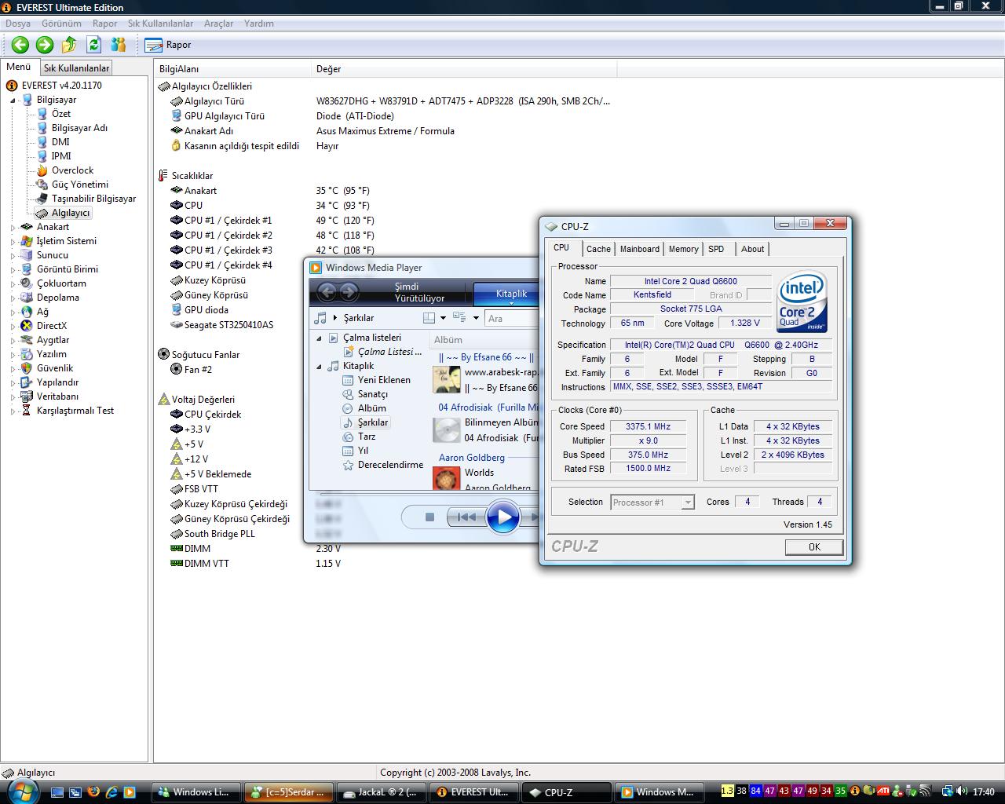Image resolution: width=1005 pixels, height=804 pixels.
Task: Click the EVEREST v4.20.1170 root info icon
Action: click(x=12, y=86)
